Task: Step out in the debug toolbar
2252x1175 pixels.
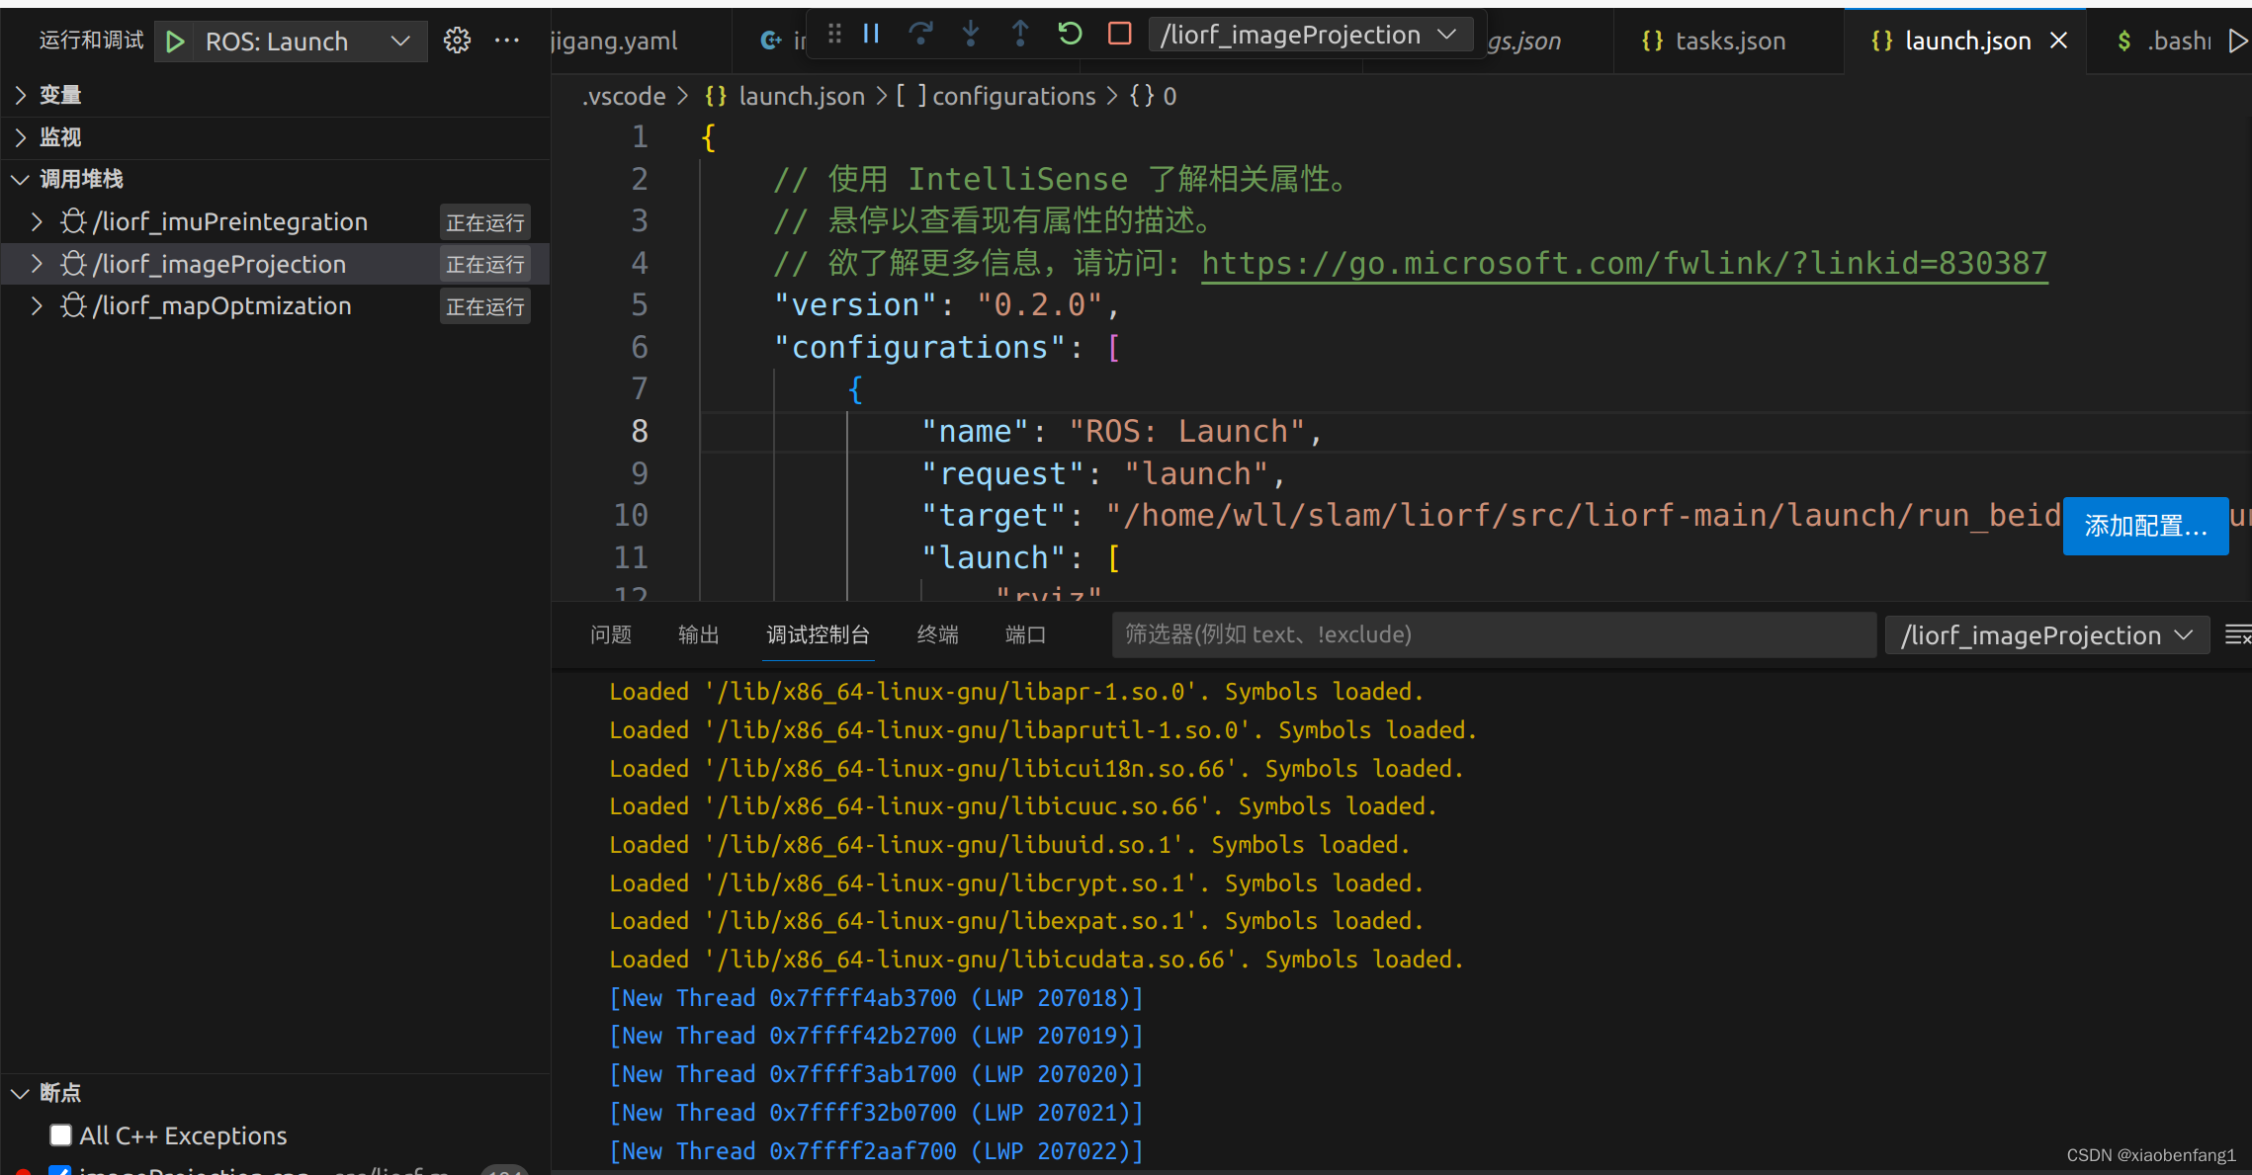Action: coord(1020,35)
